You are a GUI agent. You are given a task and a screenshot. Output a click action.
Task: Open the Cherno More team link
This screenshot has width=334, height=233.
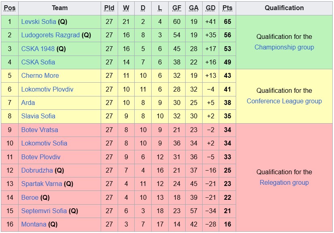(40, 75)
